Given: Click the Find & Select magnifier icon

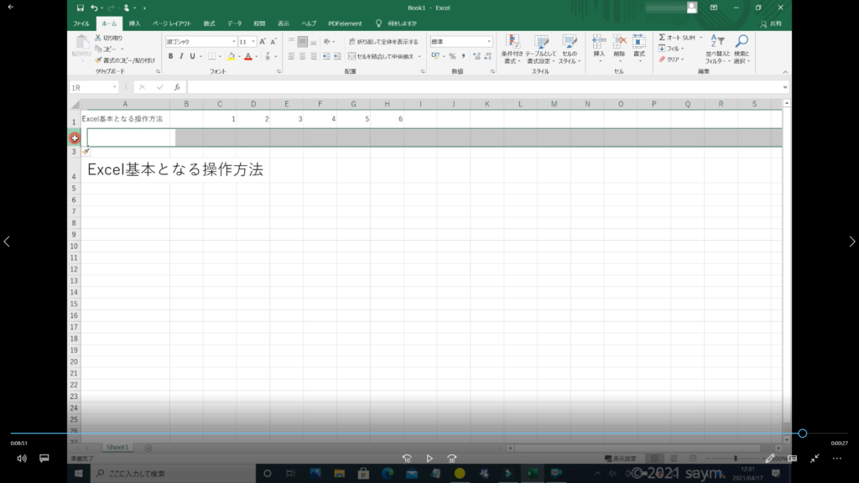Looking at the screenshot, I should coord(742,42).
